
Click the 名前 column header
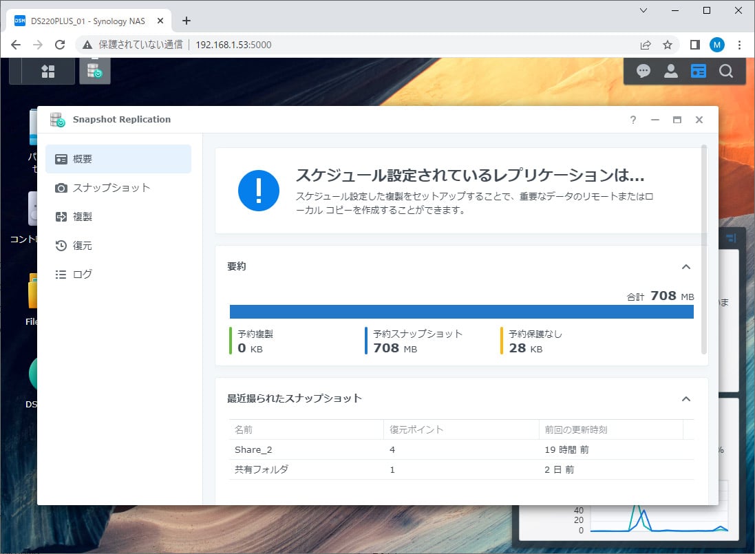coord(306,429)
